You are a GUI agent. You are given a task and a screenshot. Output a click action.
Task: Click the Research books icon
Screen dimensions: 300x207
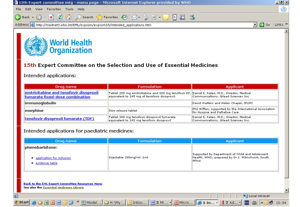[183, 17]
